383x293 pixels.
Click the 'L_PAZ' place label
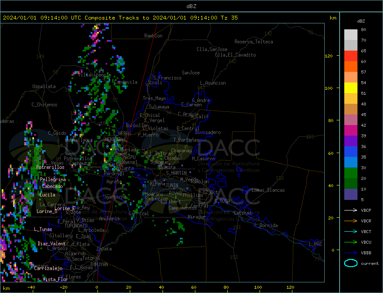pyautogui.click(x=315, y=244)
